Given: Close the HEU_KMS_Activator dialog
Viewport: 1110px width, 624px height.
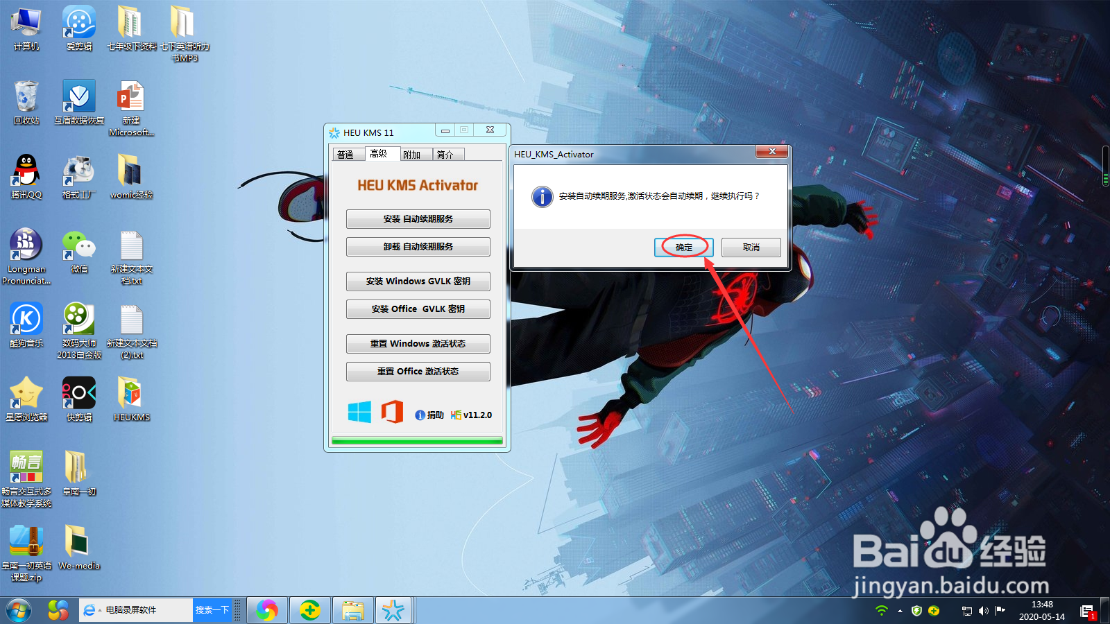Looking at the screenshot, I should 771,151.
